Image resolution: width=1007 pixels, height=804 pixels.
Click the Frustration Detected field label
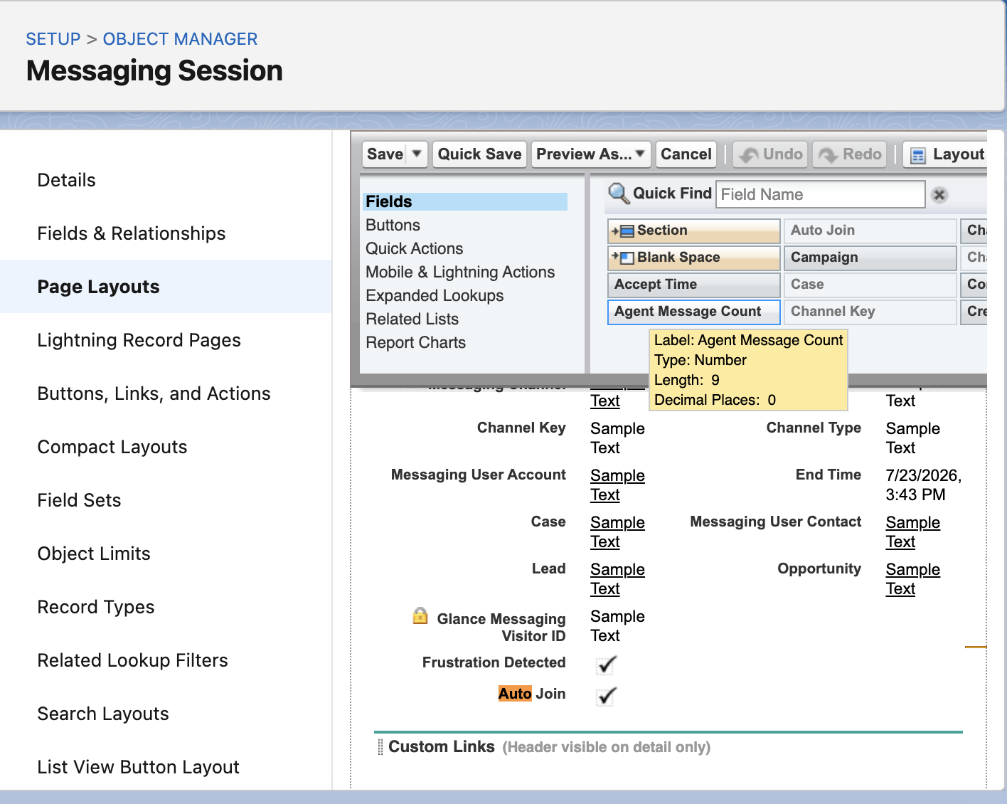click(x=494, y=662)
